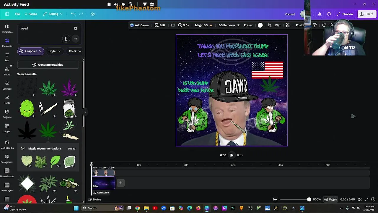This screenshot has height=213, width=378.
Task: Open the design Preview
Action: pos(345,14)
